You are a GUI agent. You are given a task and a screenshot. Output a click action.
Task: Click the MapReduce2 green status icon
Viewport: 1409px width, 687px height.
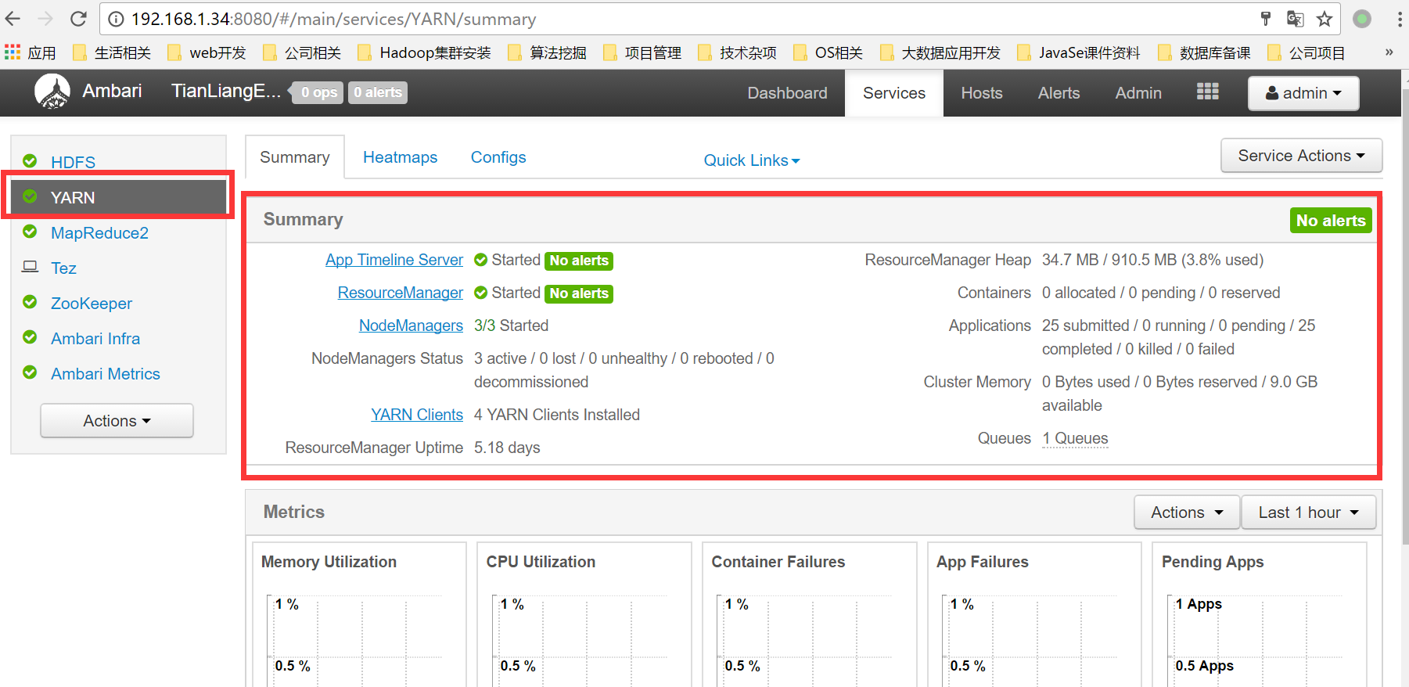tap(30, 232)
